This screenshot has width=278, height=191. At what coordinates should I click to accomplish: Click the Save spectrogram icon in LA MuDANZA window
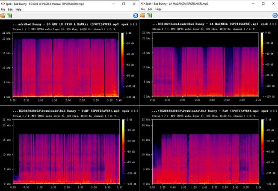pos(149,15)
